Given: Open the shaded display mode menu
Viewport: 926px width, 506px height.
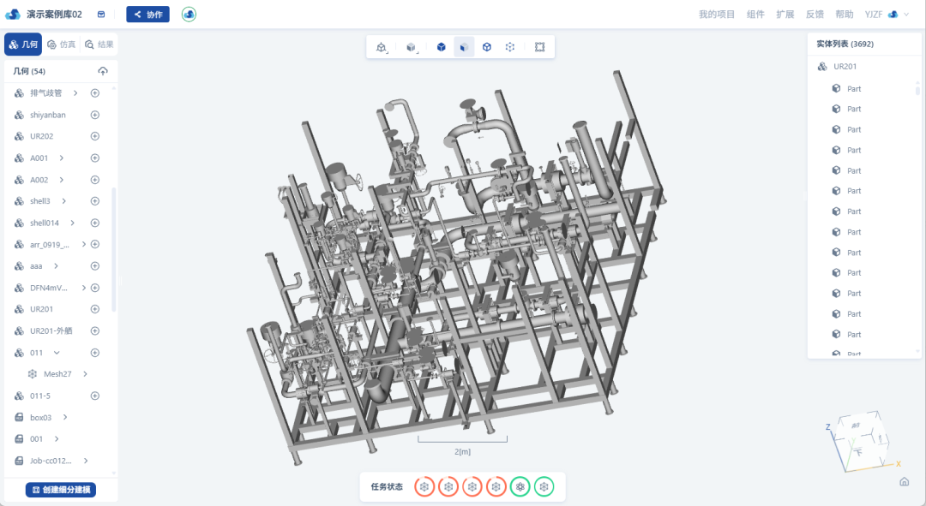Looking at the screenshot, I should click(412, 47).
